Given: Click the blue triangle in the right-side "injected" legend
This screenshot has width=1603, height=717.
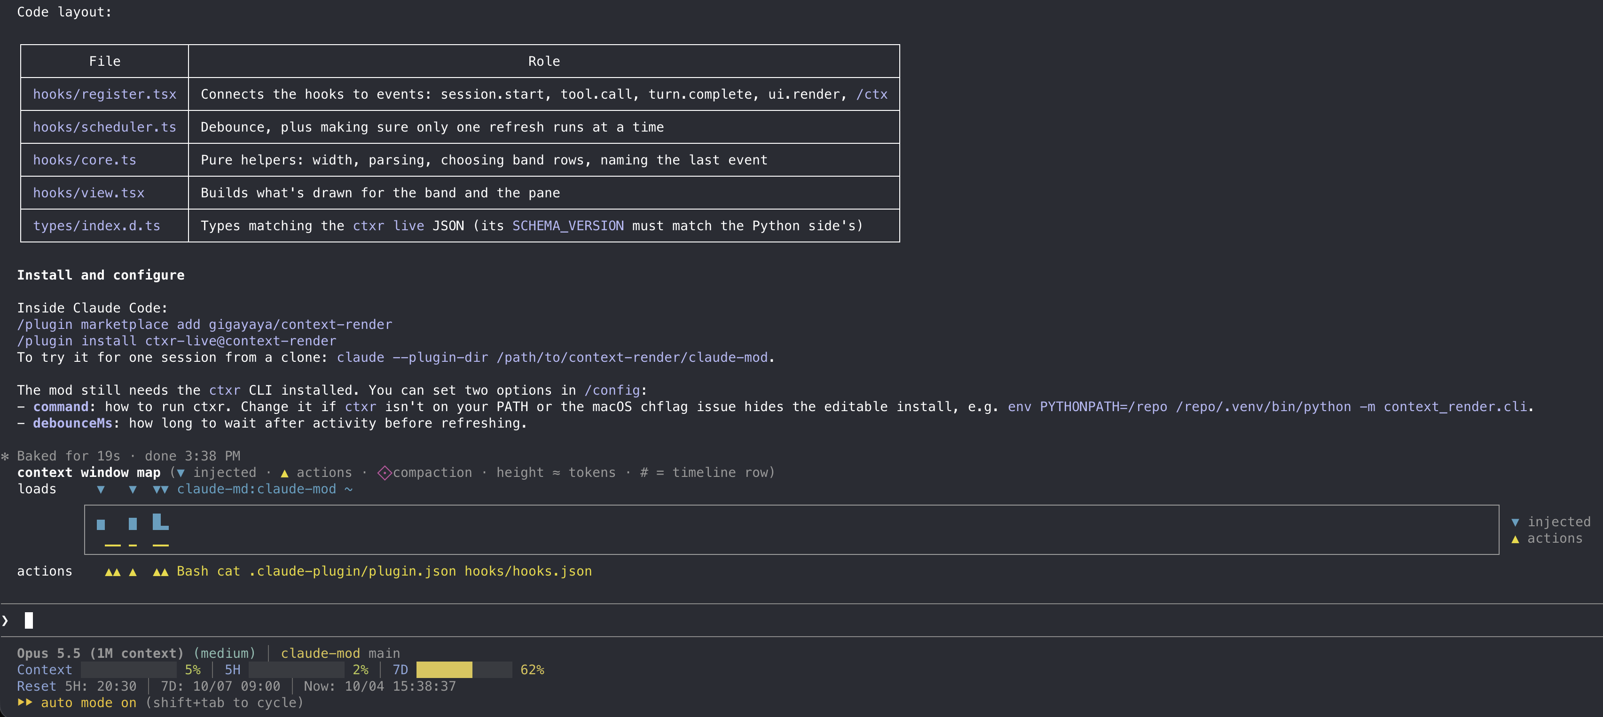Looking at the screenshot, I should [1515, 522].
